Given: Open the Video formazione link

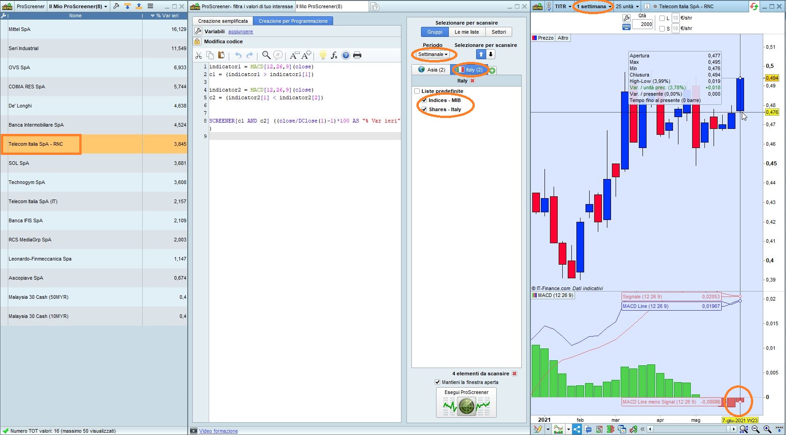Looking at the screenshot, I should [218, 431].
